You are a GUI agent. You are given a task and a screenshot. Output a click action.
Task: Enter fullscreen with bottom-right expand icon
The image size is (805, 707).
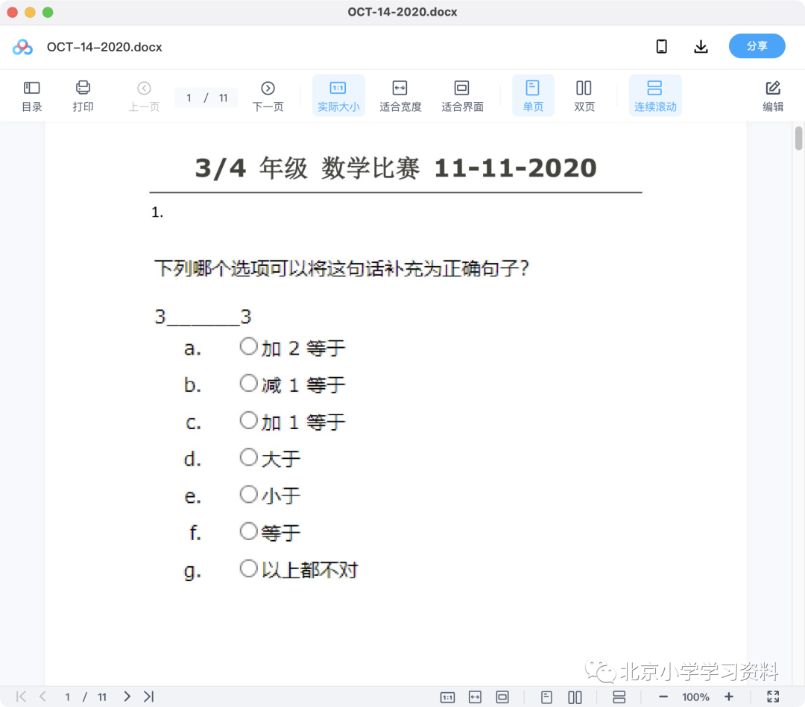click(773, 697)
